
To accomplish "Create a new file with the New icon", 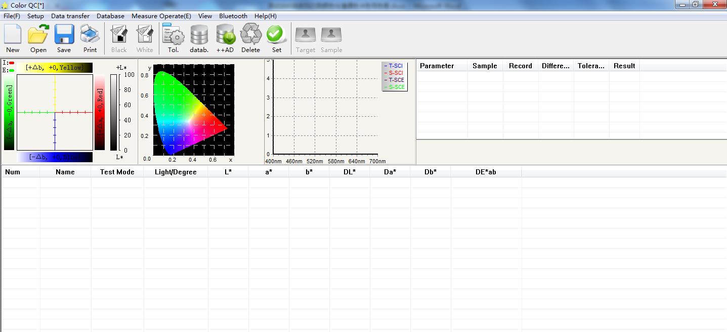I will tap(13, 38).
